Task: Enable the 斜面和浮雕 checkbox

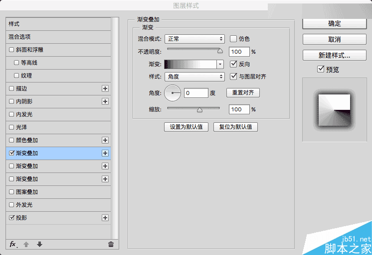Action: [x=11, y=50]
